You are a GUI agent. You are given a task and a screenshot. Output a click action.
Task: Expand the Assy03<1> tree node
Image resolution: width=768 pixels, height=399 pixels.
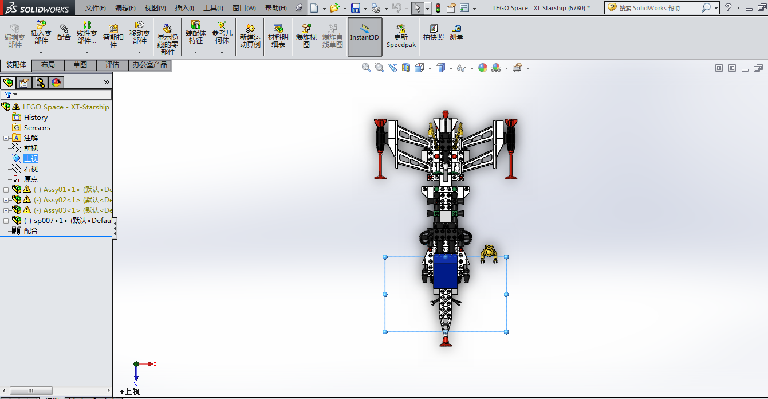(x=6, y=210)
